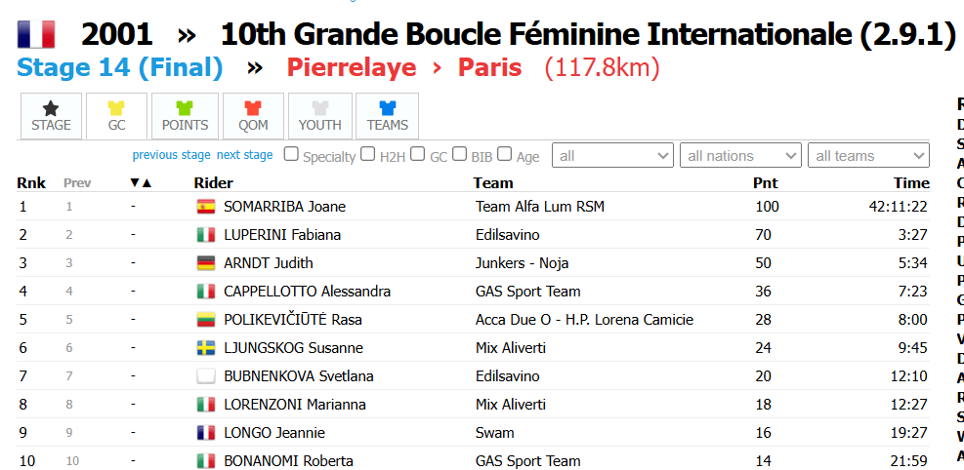This screenshot has width=964, height=470.
Task: Open the red jersey QOM classification
Action: (253, 117)
